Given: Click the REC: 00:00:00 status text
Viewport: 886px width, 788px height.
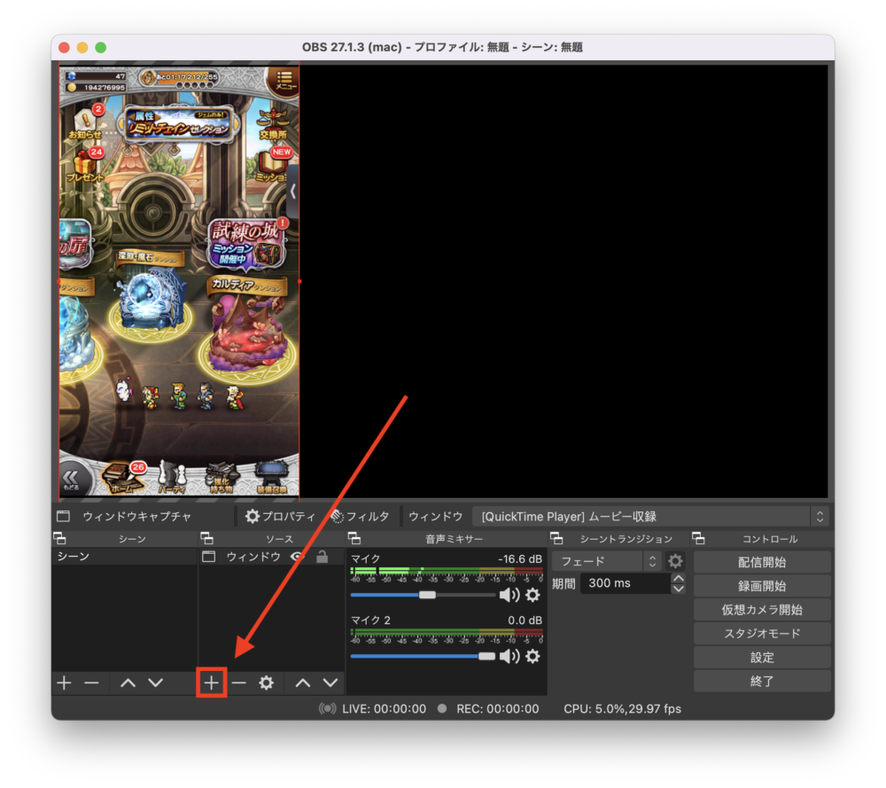Looking at the screenshot, I should [x=497, y=709].
